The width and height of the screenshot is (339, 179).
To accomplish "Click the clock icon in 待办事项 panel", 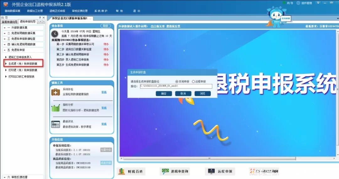I will pyautogui.click(x=55, y=34).
